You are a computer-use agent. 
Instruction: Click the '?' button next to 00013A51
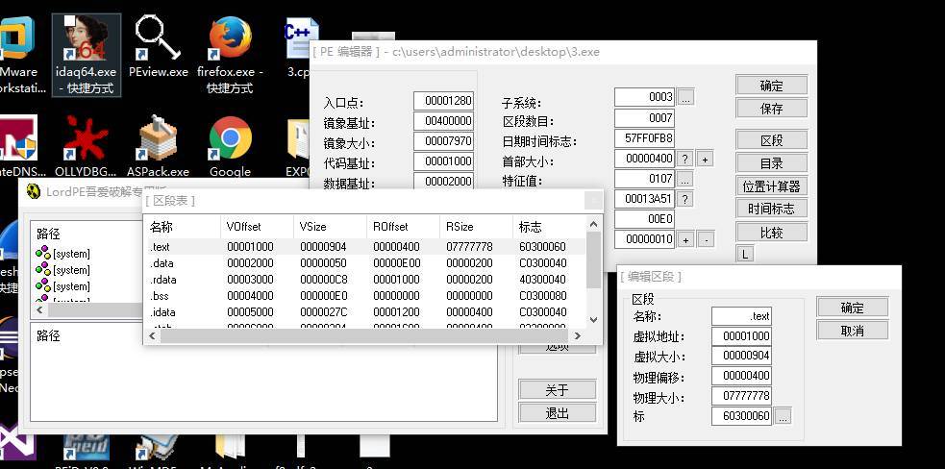pyautogui.click(x=684, y=198)
